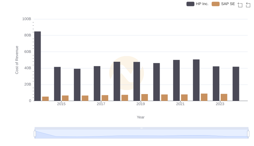Image resolution: width=254 pixels, height=146 pixels.
Task: Activate the area zoom tool icon
Action: (240, 5)
